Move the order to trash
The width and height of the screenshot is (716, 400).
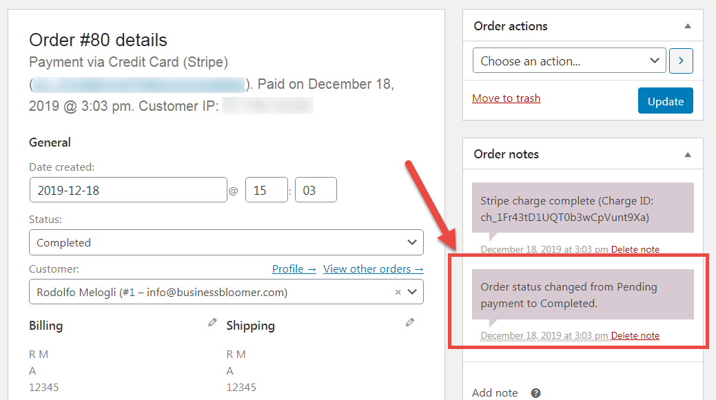click(x=506, y=98)
